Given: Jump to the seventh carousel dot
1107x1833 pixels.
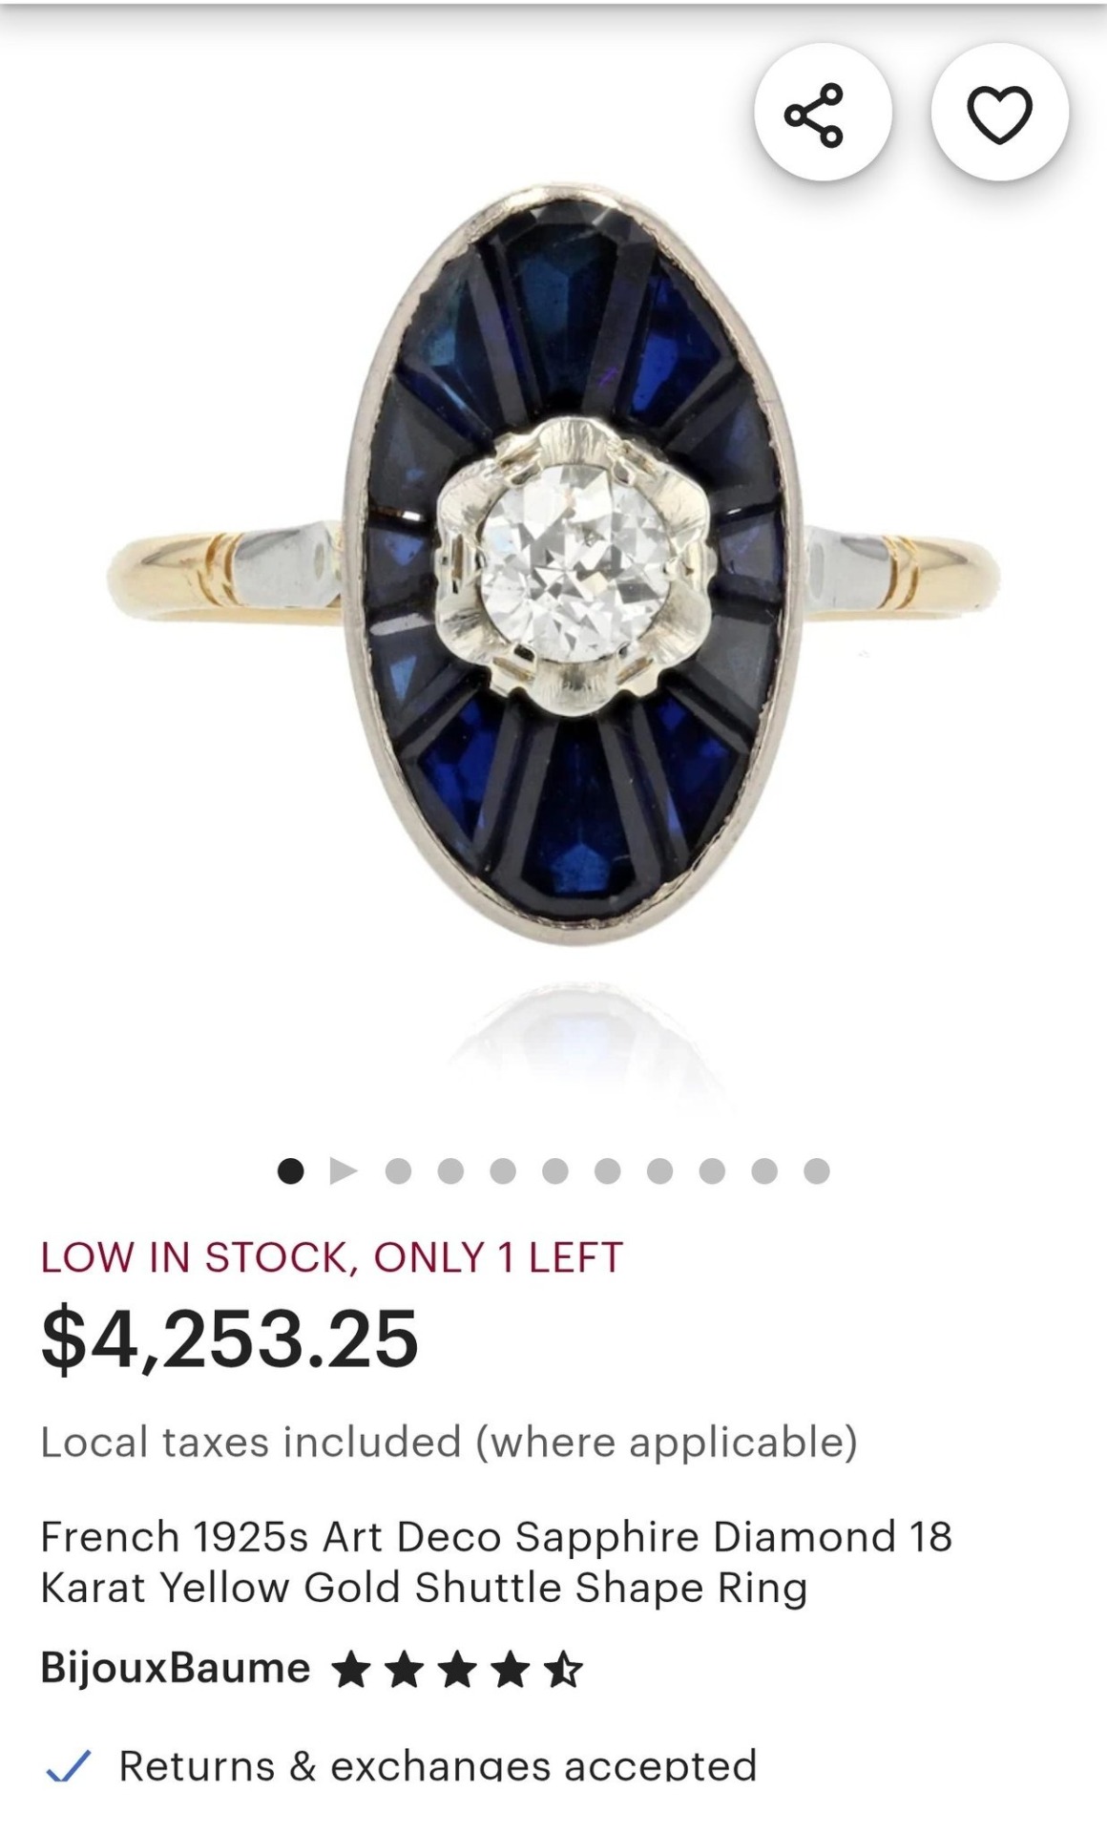Looking at the screenshot, I should (607, 1170).
